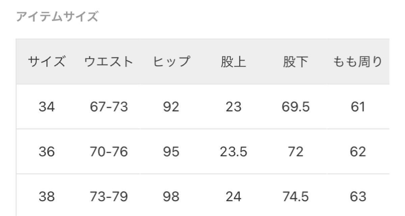Click the アイテムサイズ heading
Screen dimensions: 405x216
[57, 16]
